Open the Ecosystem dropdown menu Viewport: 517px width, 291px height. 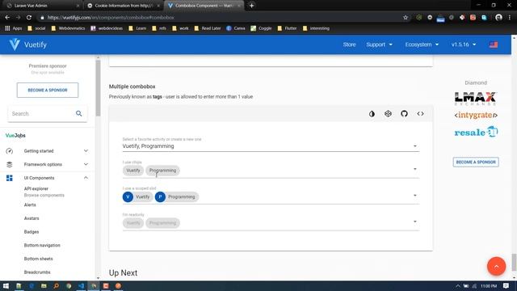(x=422, y=44)
